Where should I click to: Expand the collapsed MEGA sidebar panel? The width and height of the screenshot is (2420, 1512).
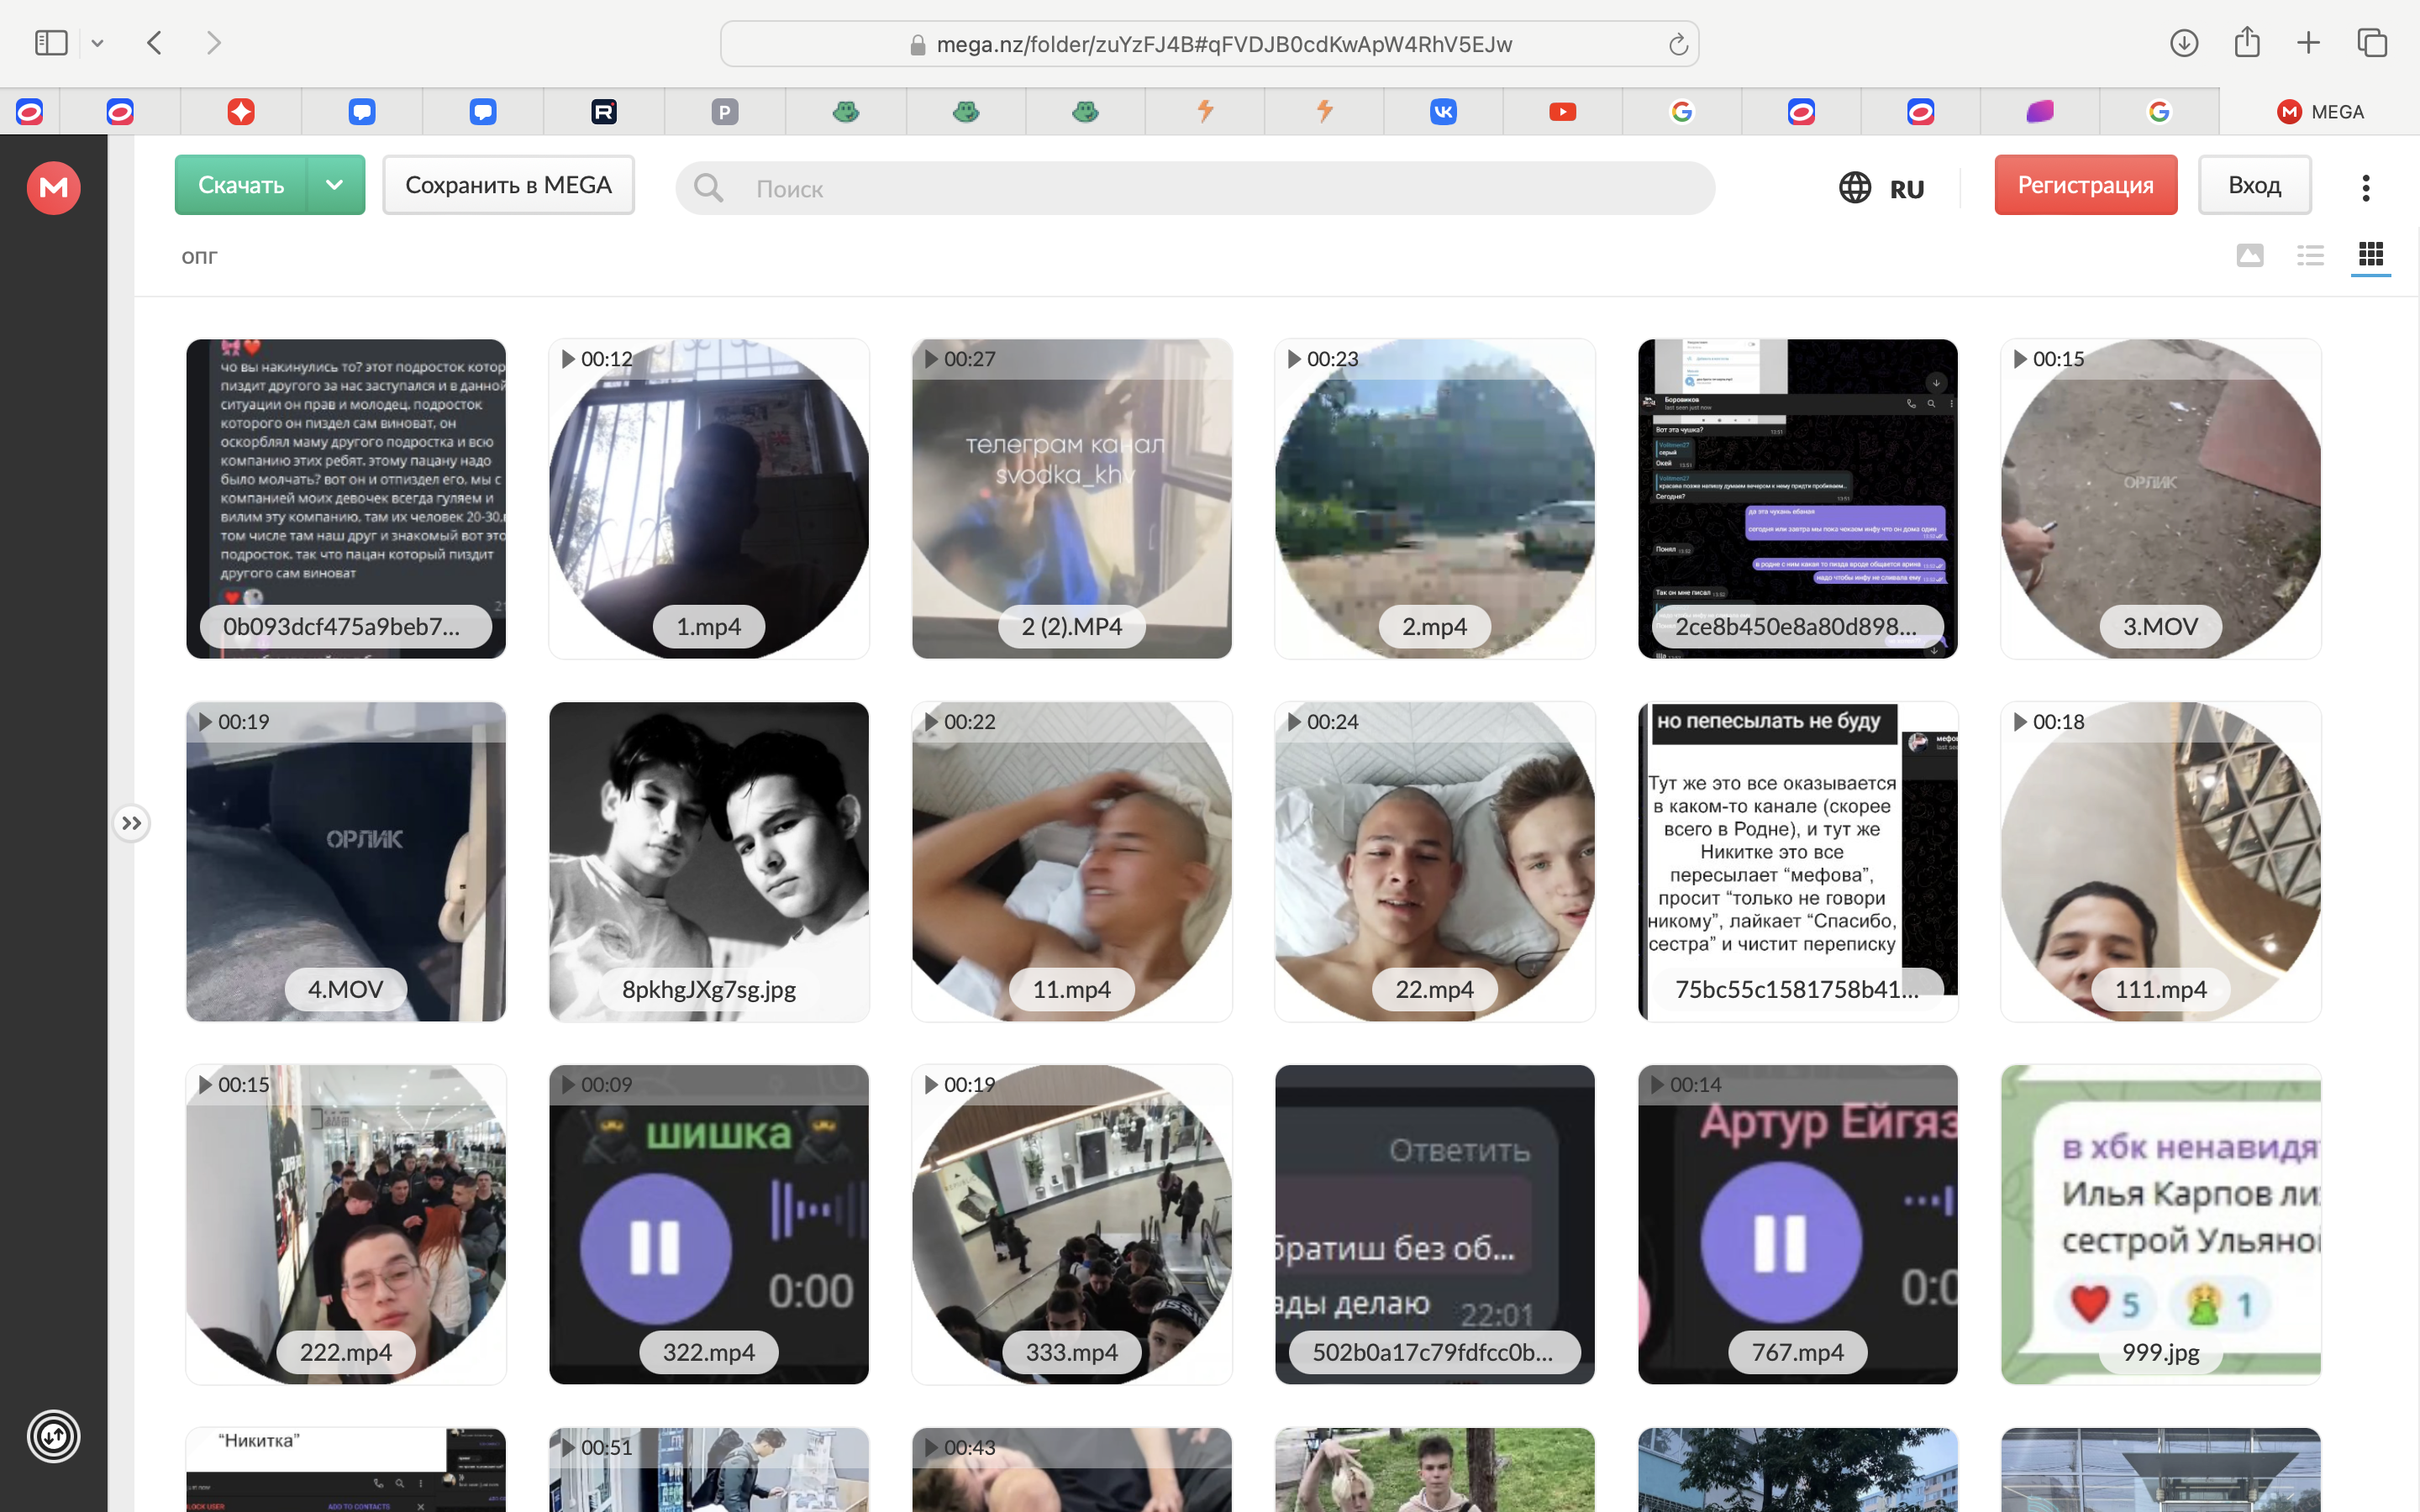point(131,823)
